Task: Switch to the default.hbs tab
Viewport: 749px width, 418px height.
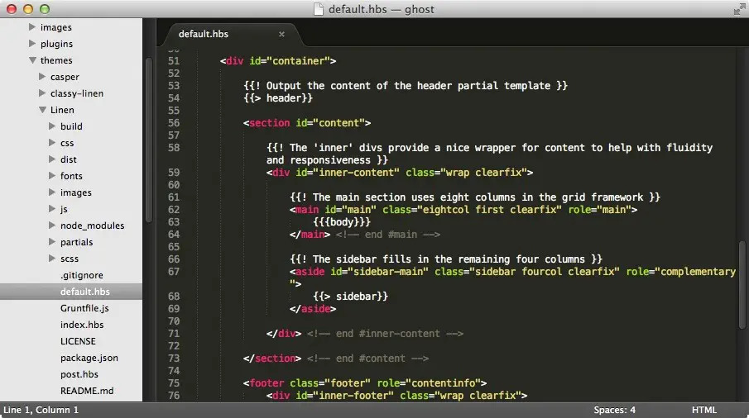Action: click(x=203, y=35)
